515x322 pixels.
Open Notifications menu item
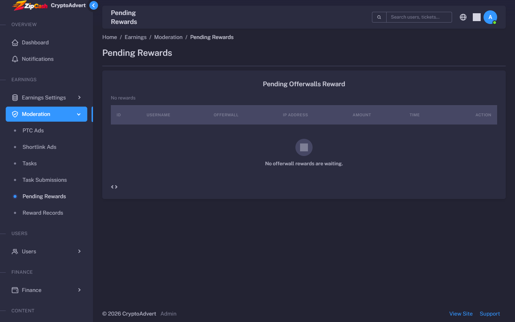(x=46, y=59)
